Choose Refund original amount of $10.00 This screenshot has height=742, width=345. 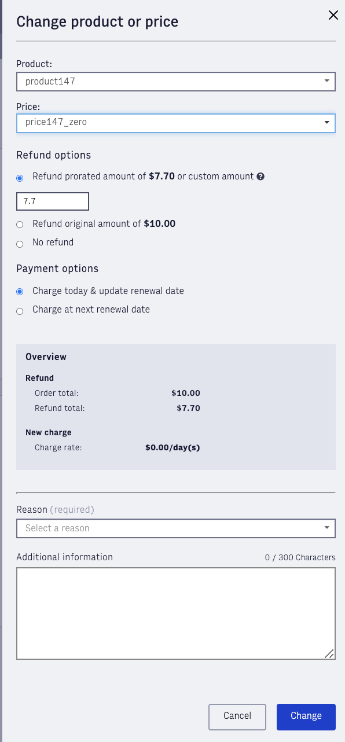coord(20,225)
